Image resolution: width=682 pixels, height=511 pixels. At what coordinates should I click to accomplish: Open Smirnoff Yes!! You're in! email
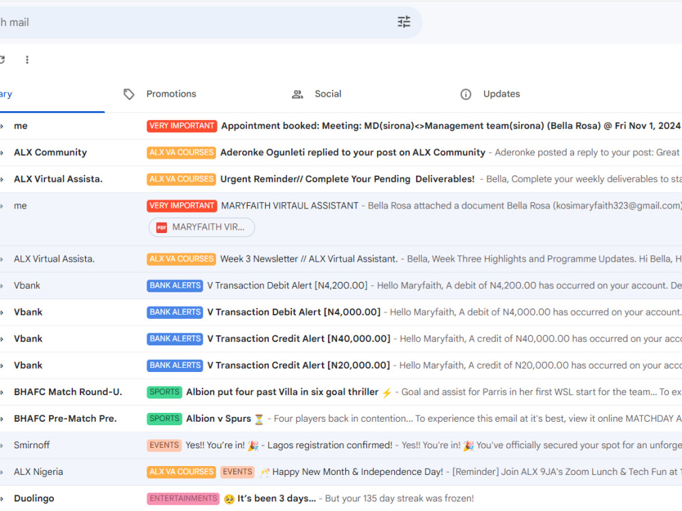tap(288, 446)
